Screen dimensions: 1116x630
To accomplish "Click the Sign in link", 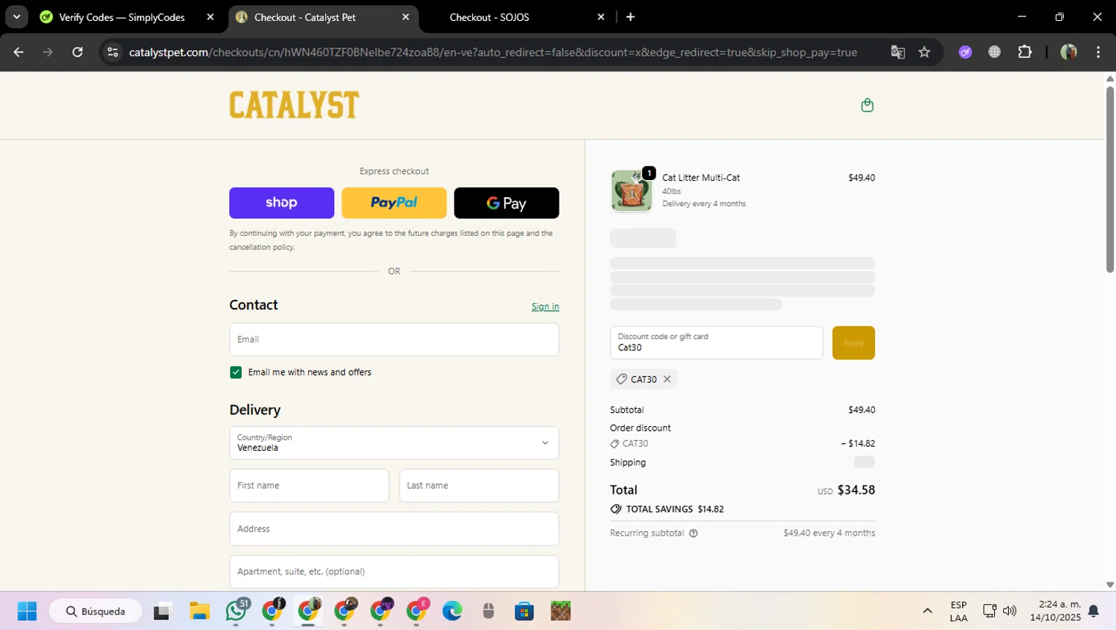I will [x=545, y=306].
